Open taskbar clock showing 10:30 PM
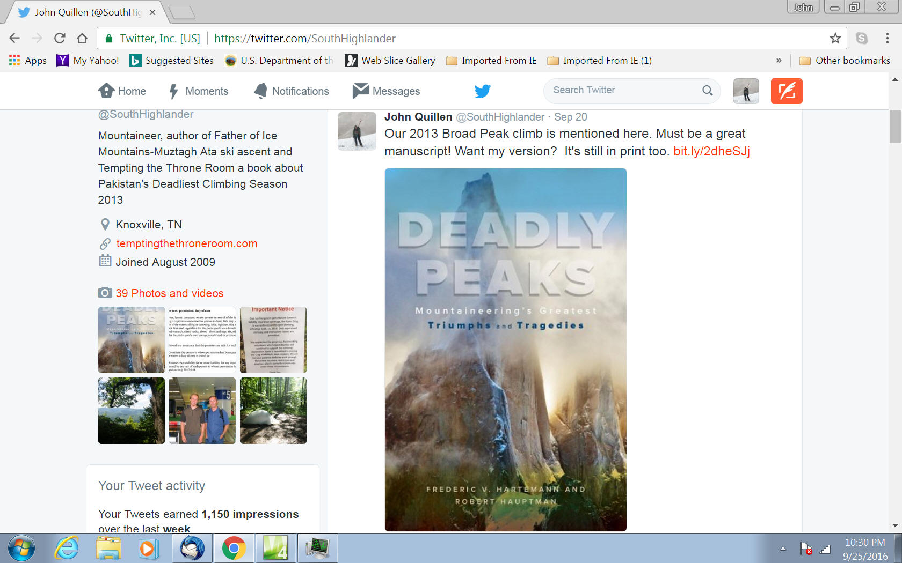This screenshot has height=563, width=902. click(x=865, y=549)
